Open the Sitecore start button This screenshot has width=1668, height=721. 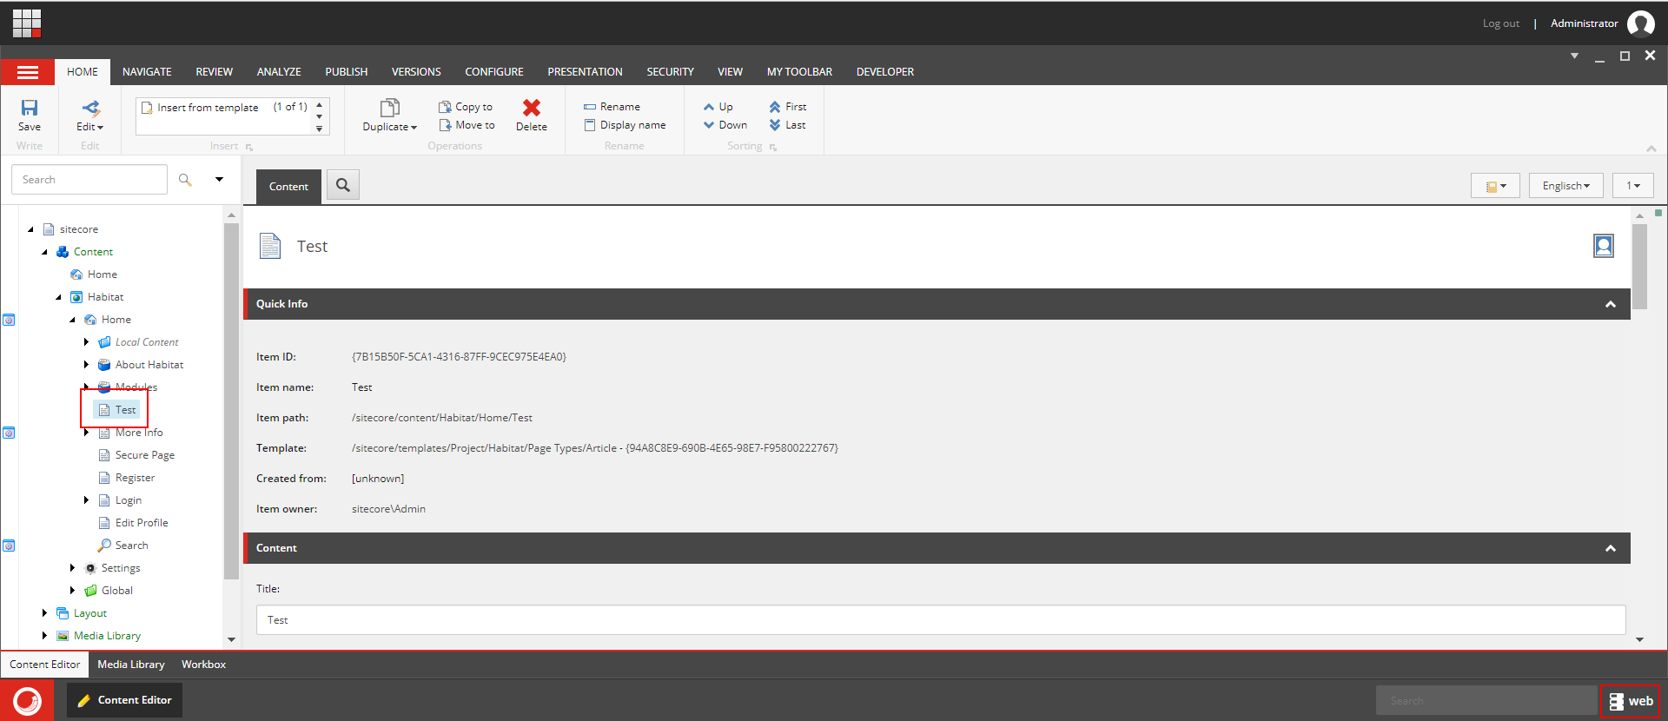[x=27, y=700]
